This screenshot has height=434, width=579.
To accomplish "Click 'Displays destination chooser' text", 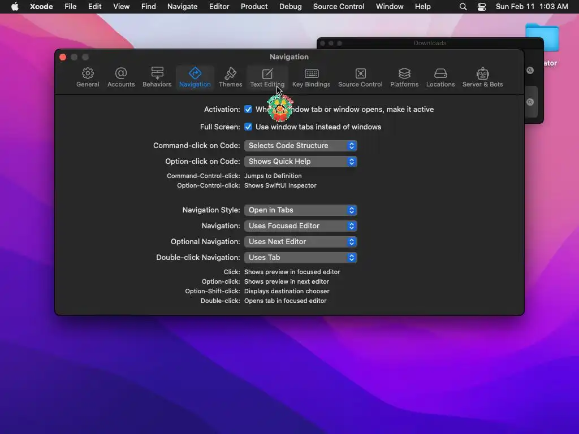I will pos(287,291).
